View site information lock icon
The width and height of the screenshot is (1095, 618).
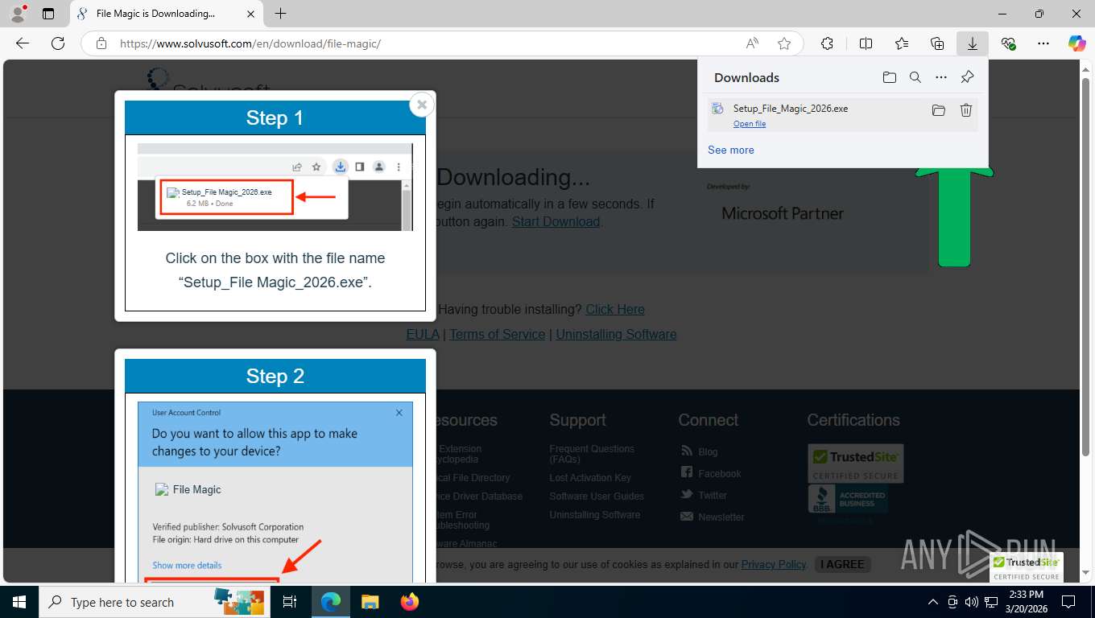point(101,43)
